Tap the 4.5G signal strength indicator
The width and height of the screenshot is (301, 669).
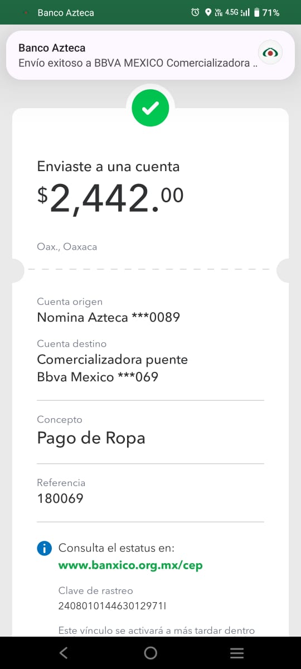pos(237,12)
